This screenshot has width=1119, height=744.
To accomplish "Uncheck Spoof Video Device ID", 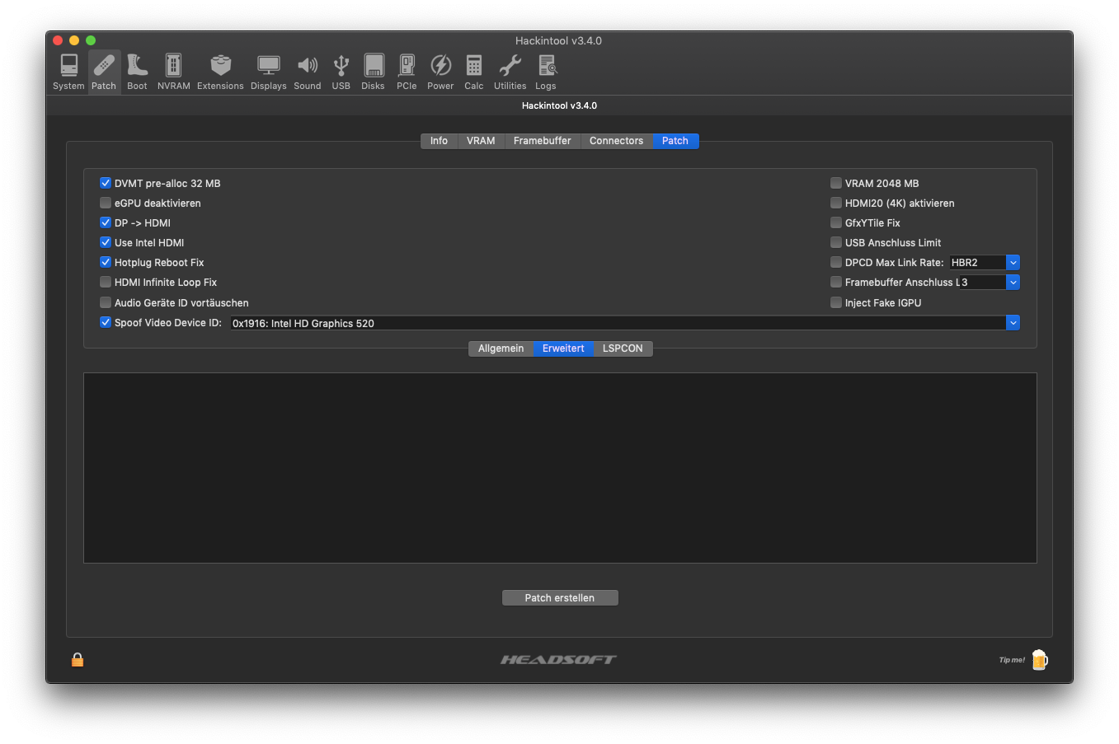I will pyautogui.click(x=106, y=322).
